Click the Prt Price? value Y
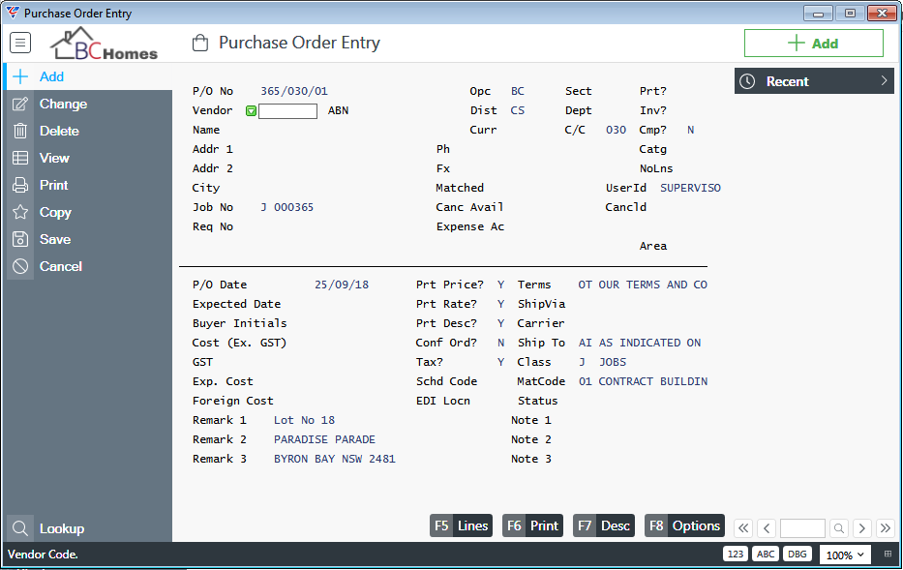Viewport: 903px width, 570px height. tap(501, 285)
